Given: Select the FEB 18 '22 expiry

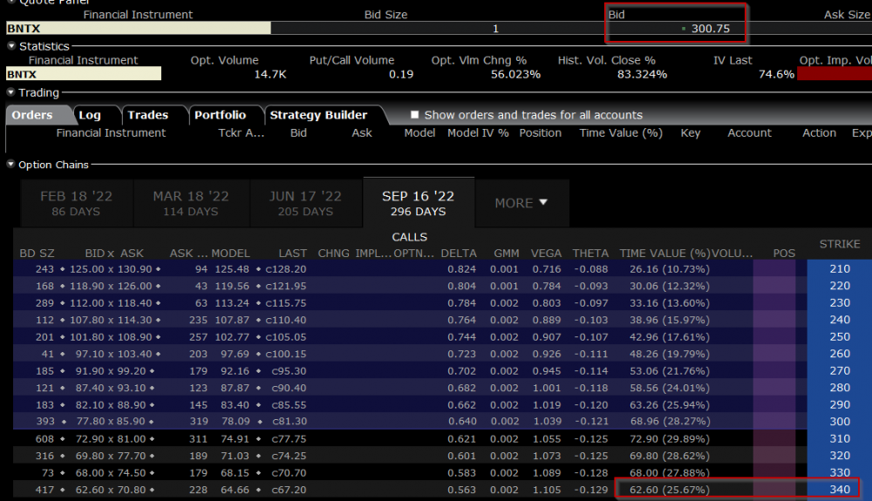Looking at the screenshot, I should [x=76, y=203].
